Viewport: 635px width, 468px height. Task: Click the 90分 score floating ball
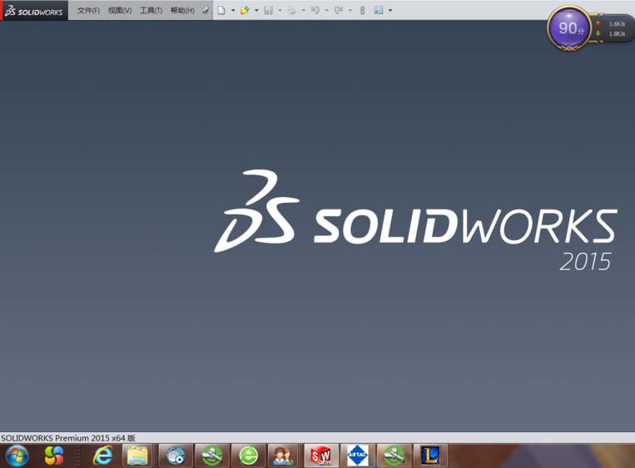(x=569, y=28)
